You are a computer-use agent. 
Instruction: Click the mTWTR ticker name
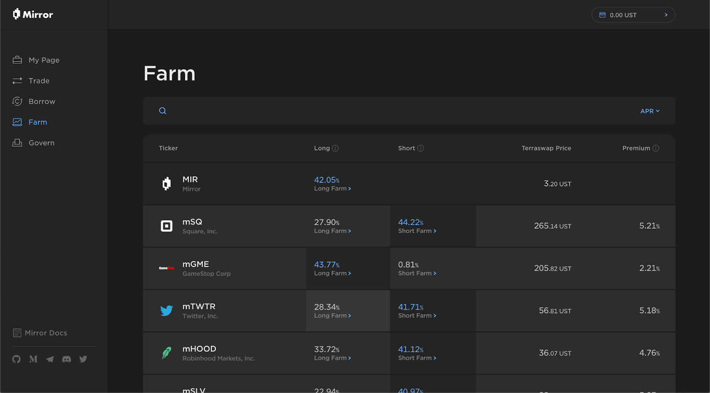tap(199, 307)
